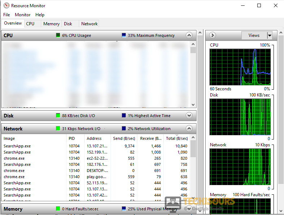Click the CPU process list scroll up arrow
The width and height of the screenshot is (284, 215).
[x=193, y=44]
